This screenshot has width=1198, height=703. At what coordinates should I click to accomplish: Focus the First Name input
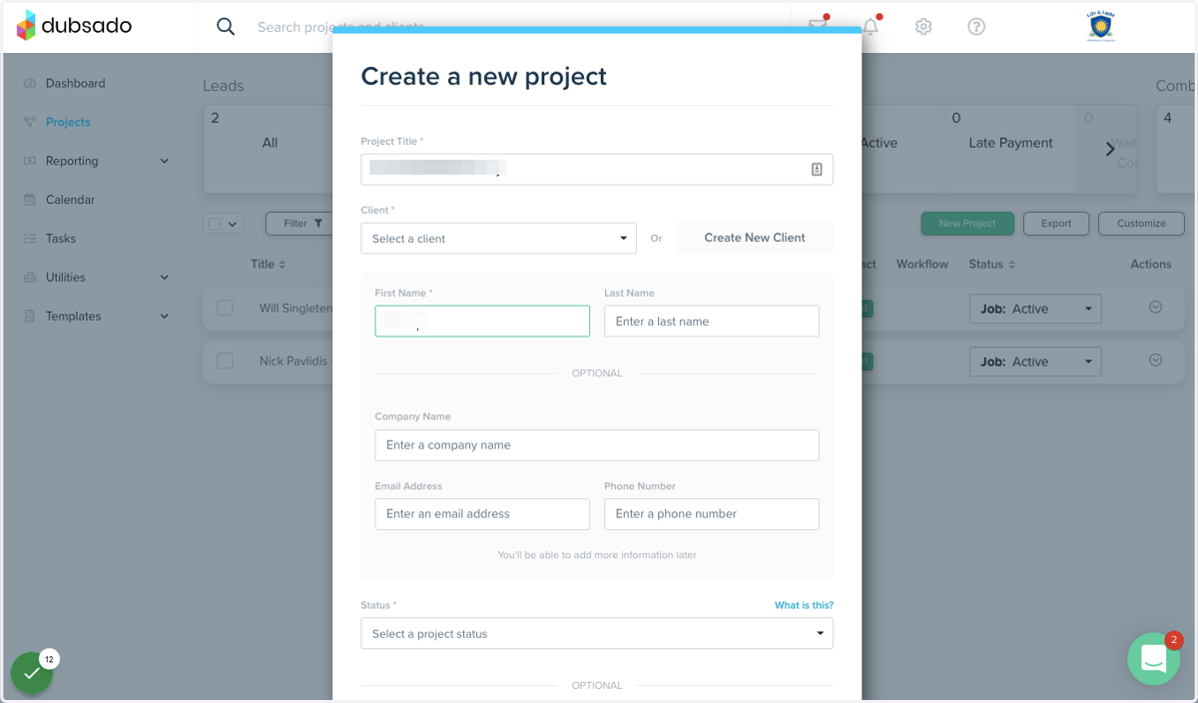click(x=482, y=321)
